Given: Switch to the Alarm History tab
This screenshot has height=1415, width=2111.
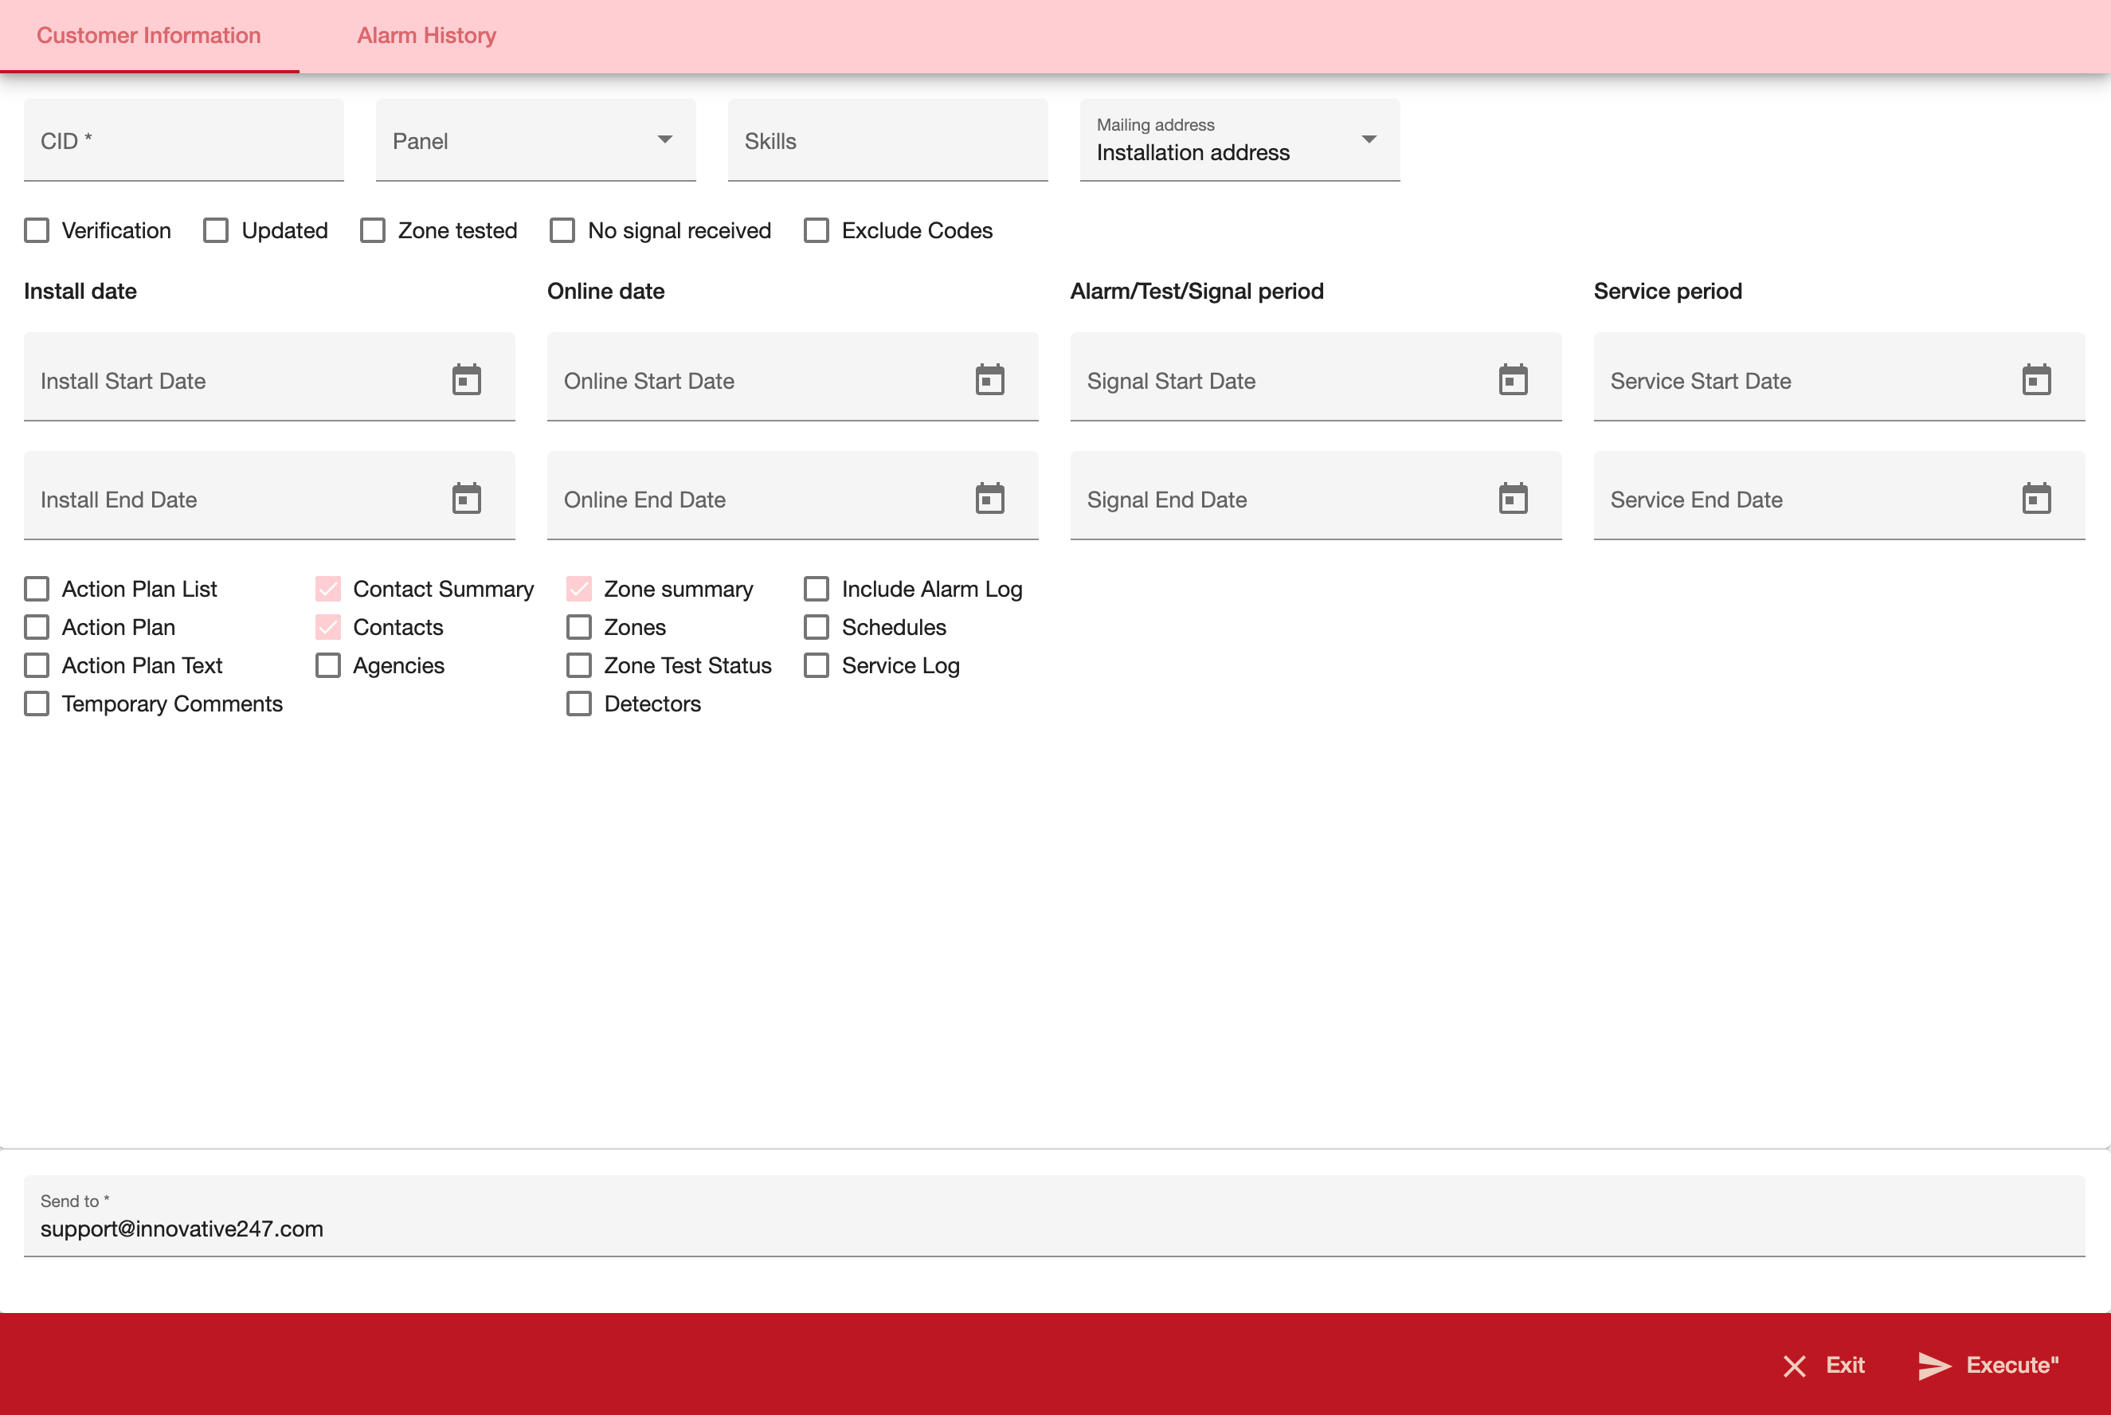Looking at the screenshot, I should click(427, 35).
